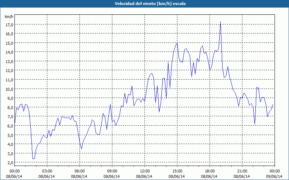Click the '09/06/14' date label
The width and height of the screenshot is (289, 180).
point(274,176)
